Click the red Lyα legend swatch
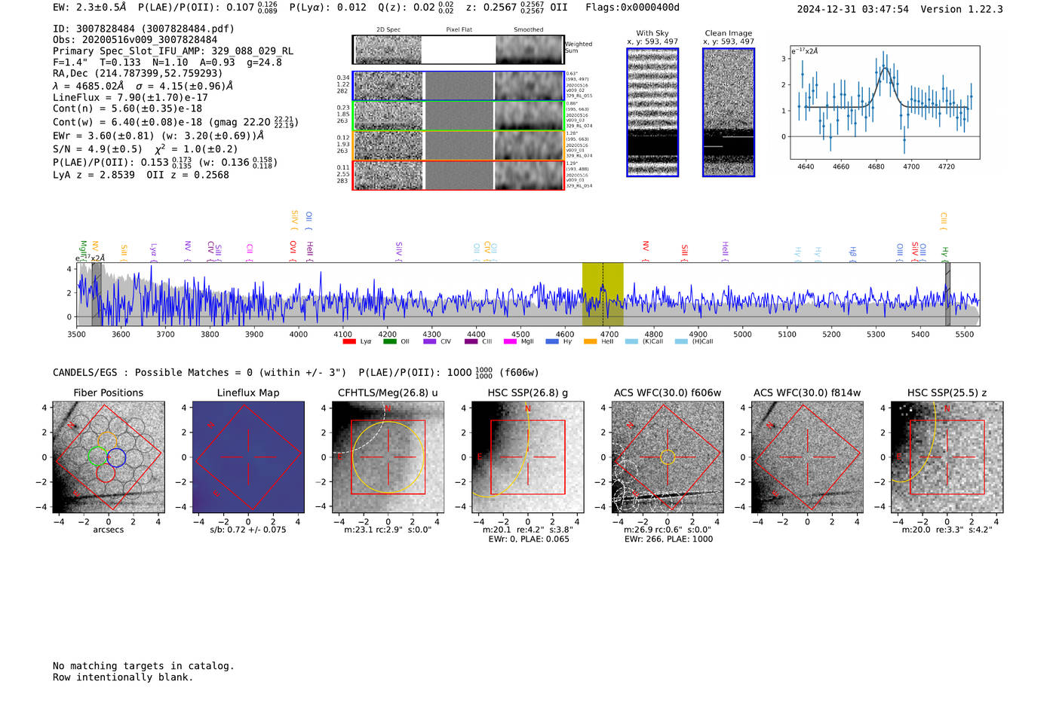 349,341
